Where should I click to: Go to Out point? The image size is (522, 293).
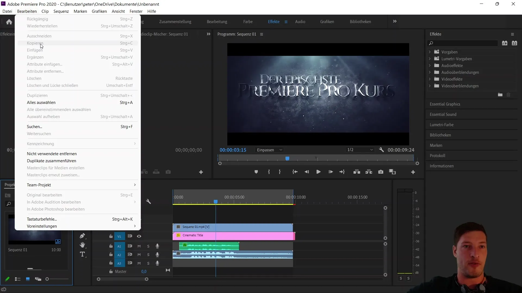[x=342, y=172]
